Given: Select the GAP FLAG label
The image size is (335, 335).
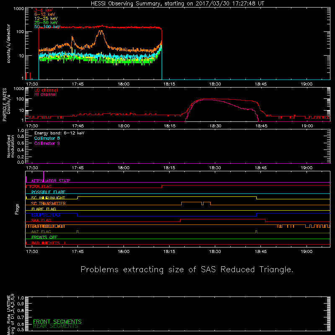Looking at the screenshot, I should coord(41,186).
